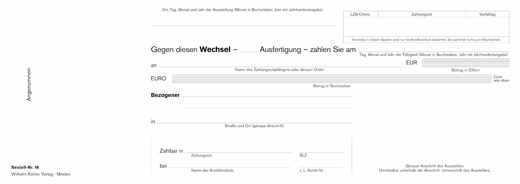Click the vertical 'Angenommen' text
The image size is (520, 184).
tap(29, 84)
